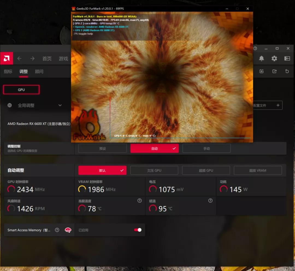Switch to the 指标 sub-tab
This screenshot has height=271, width=295.
8,71
